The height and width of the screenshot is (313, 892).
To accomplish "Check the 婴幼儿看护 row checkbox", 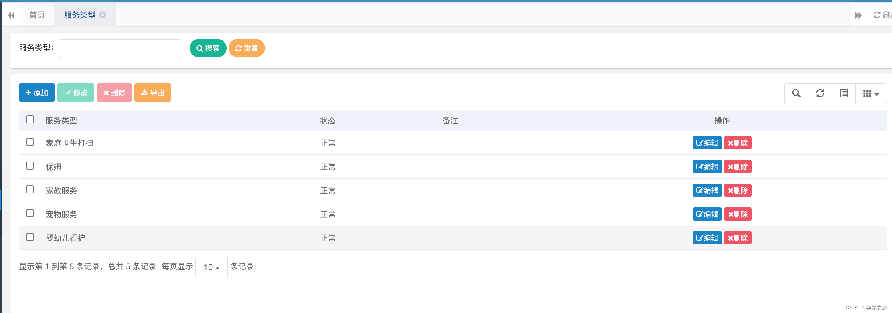I will pyautogui.click(x=30, y=237).
